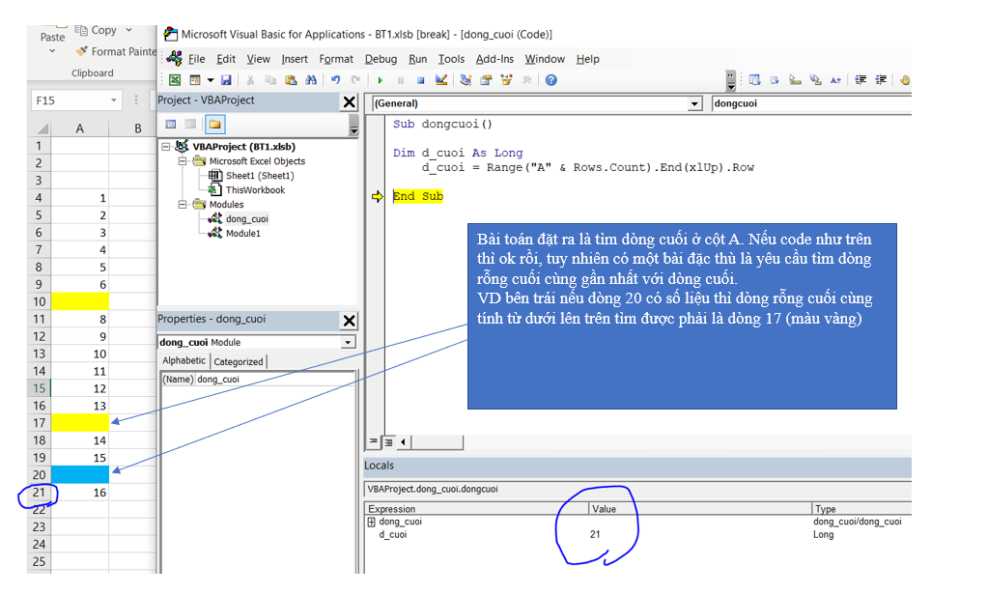The height and width of the screenshot is (595, 988).
Task: Stop execution with the Reset square icon
Action: pos(420,80)
